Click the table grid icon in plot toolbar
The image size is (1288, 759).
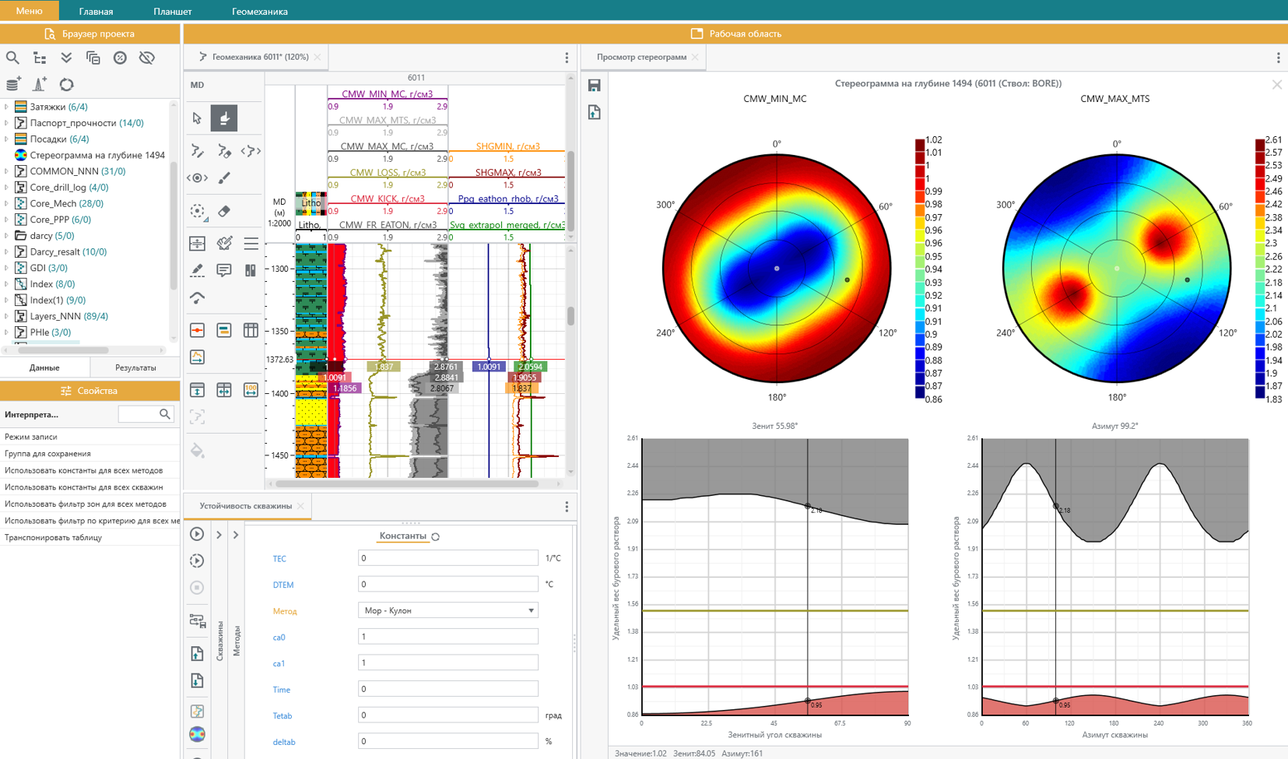pos(251,330)
